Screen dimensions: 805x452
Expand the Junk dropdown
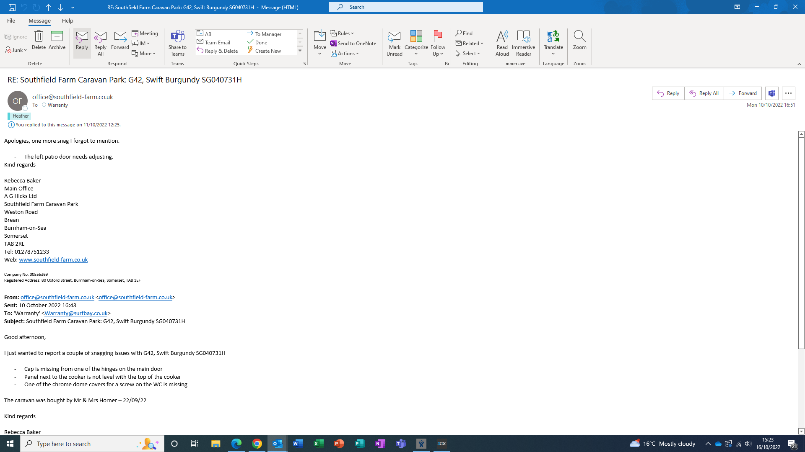(x=25, y=50)
